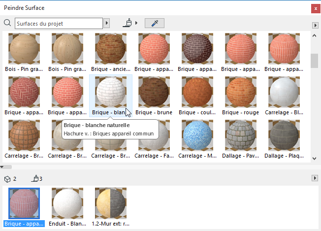321x231 pixels.
Task: Toggle the eyedropper pick-surface button
Action: point(154,23)
